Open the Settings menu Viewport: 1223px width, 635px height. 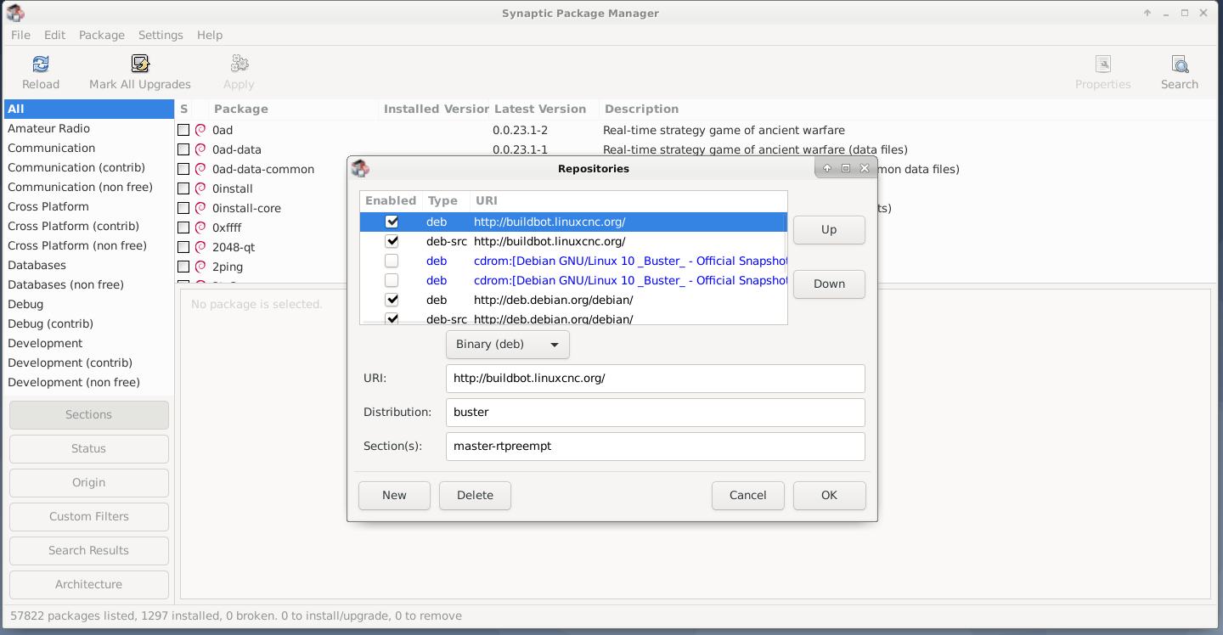pos(161,35)
